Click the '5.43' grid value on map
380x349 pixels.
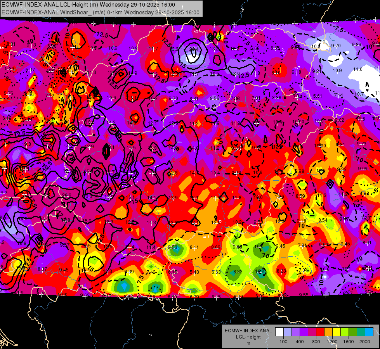pos(194,272)
